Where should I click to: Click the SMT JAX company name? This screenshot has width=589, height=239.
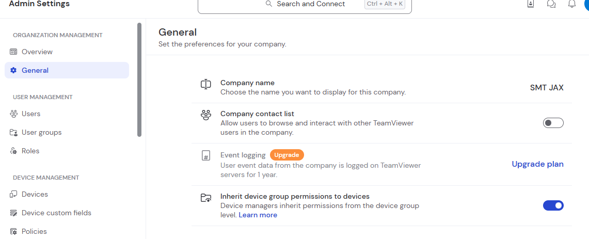547,88
